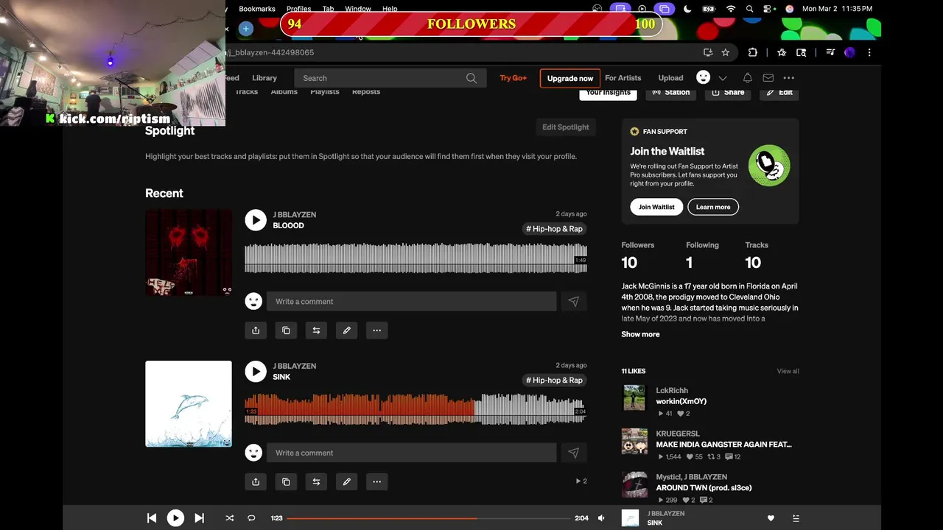943x530 pixels.
Task: Play the SINK track in Recent list
Action: click(256, 372)
